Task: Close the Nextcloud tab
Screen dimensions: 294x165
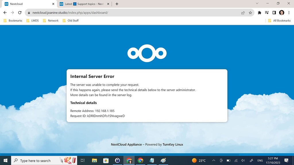Action: 53,4
